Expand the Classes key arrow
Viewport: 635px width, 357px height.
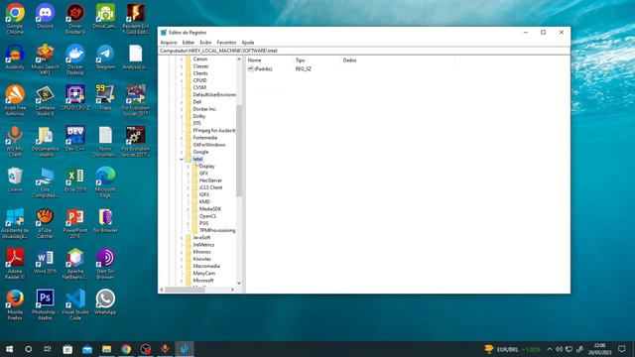pos(182,66)
